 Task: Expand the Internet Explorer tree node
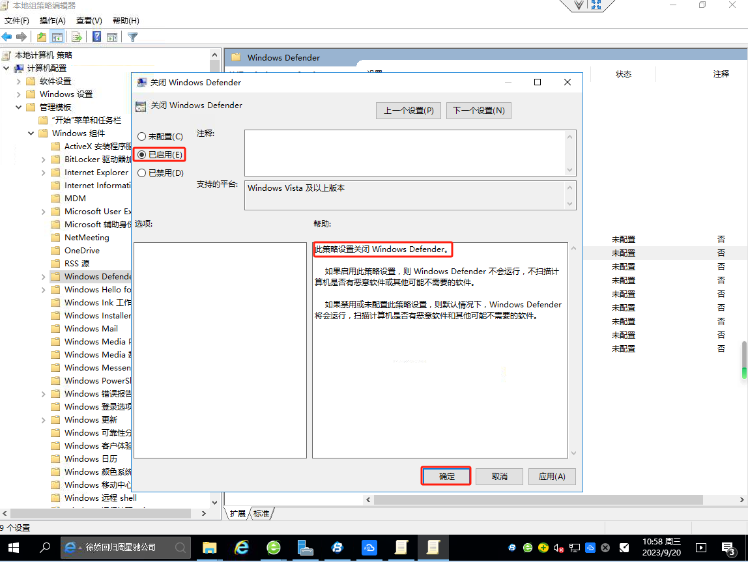(44, 173)
